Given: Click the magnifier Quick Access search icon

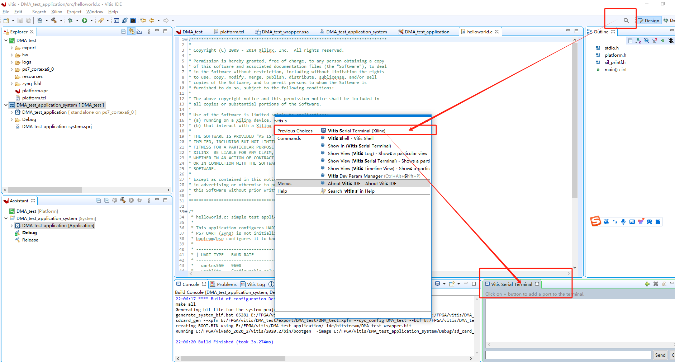Looking at the screenshot, I should (x=626, y=20).
